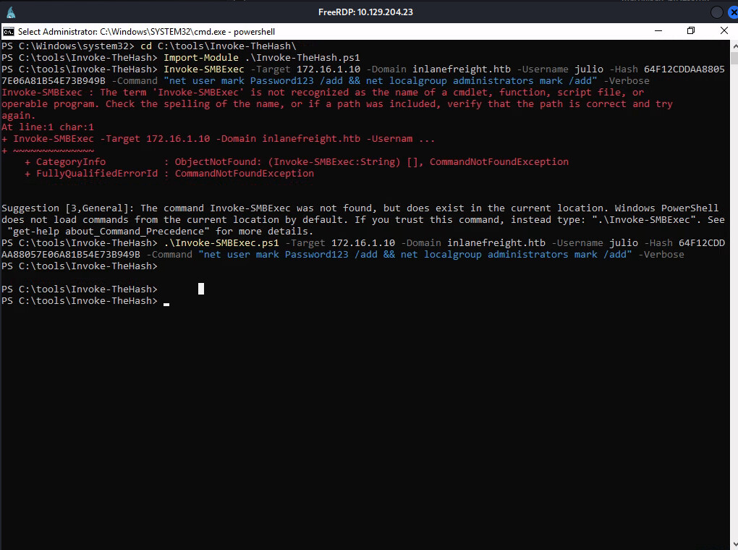Click the 'cd C:\tools\Invoke-TheHash\' command text

coord(219,46)
